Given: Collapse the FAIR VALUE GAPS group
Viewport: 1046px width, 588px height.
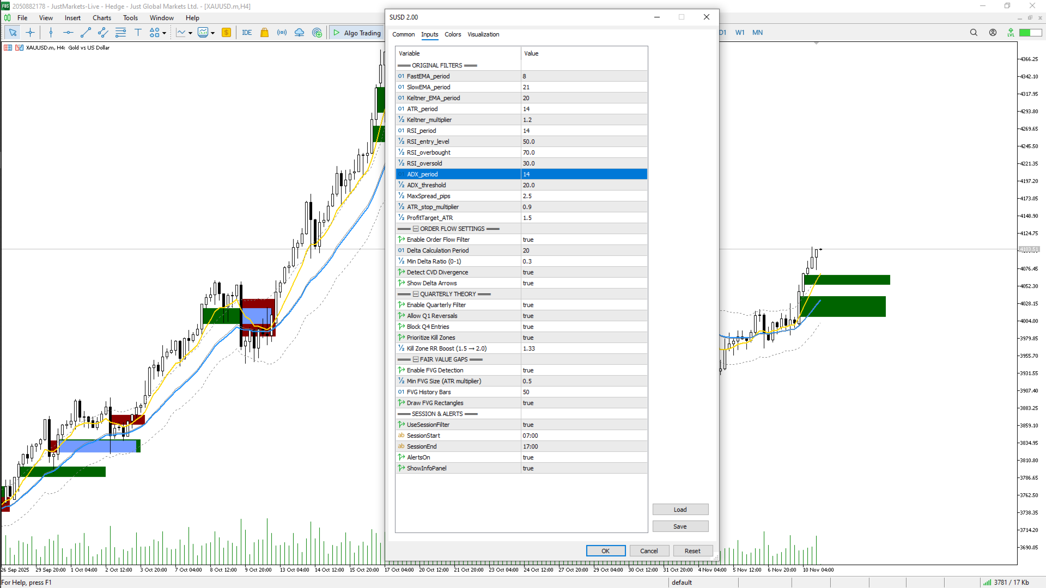Looking at the screenshot, I should pyautogui.click(x=416, y=359).
